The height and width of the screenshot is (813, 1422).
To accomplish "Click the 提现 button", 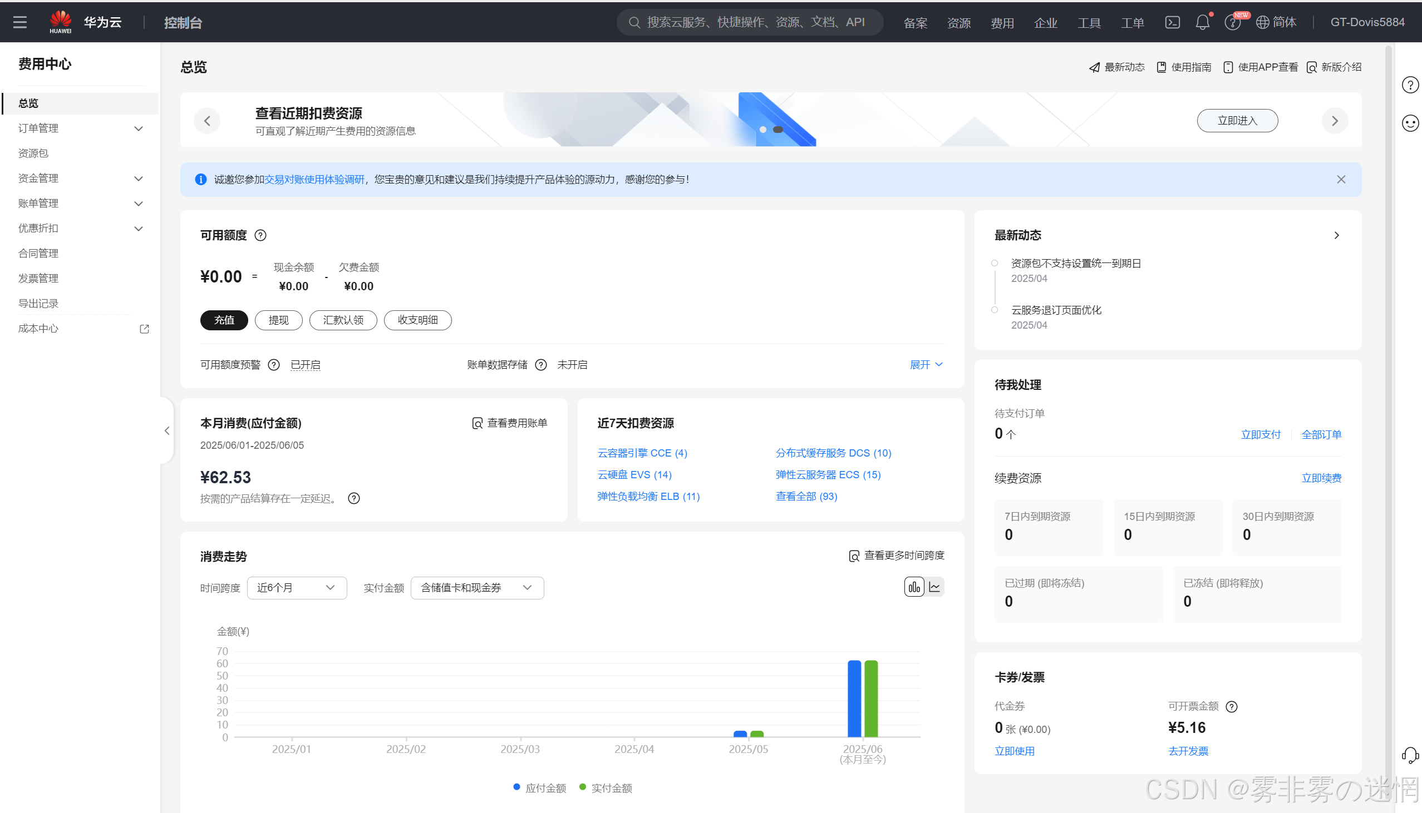I will click(x=278, y=320).
